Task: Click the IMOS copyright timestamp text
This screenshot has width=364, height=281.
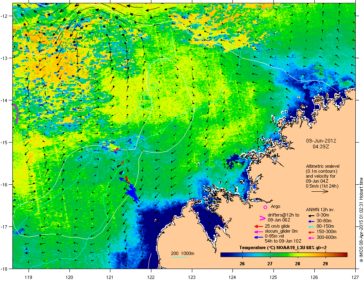Action: click(361, 220)
